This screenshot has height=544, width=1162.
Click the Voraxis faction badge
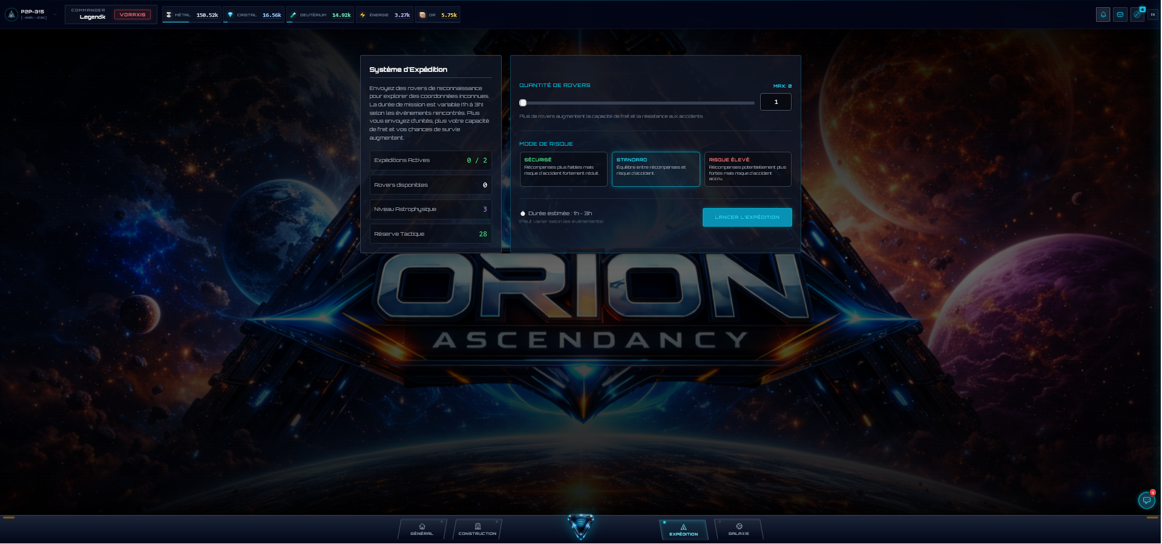(133, 15)
